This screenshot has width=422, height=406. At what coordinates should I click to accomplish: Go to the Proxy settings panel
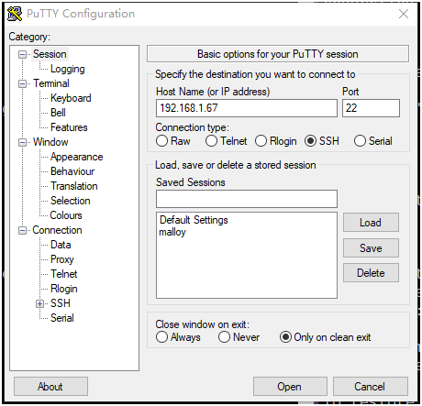(62, 259)
